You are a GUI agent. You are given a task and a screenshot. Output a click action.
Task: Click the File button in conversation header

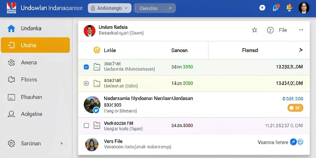[283, 30]
